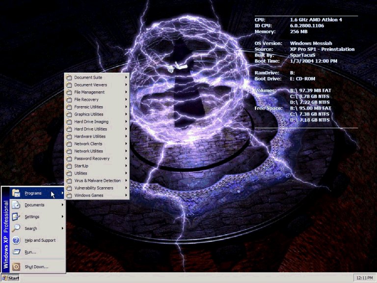Viewport: 377px width, 283px height.
Task: Expand File Recovery submenu arrow
Action: click(126, 99)
